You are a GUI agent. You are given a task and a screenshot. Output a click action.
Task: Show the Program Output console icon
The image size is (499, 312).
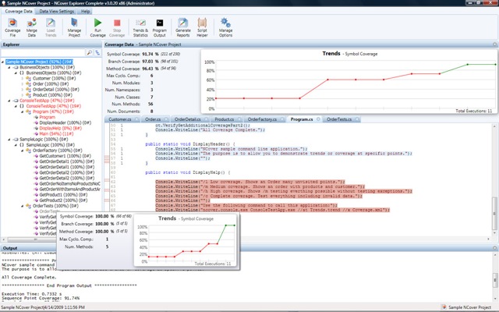coord(160,27)
